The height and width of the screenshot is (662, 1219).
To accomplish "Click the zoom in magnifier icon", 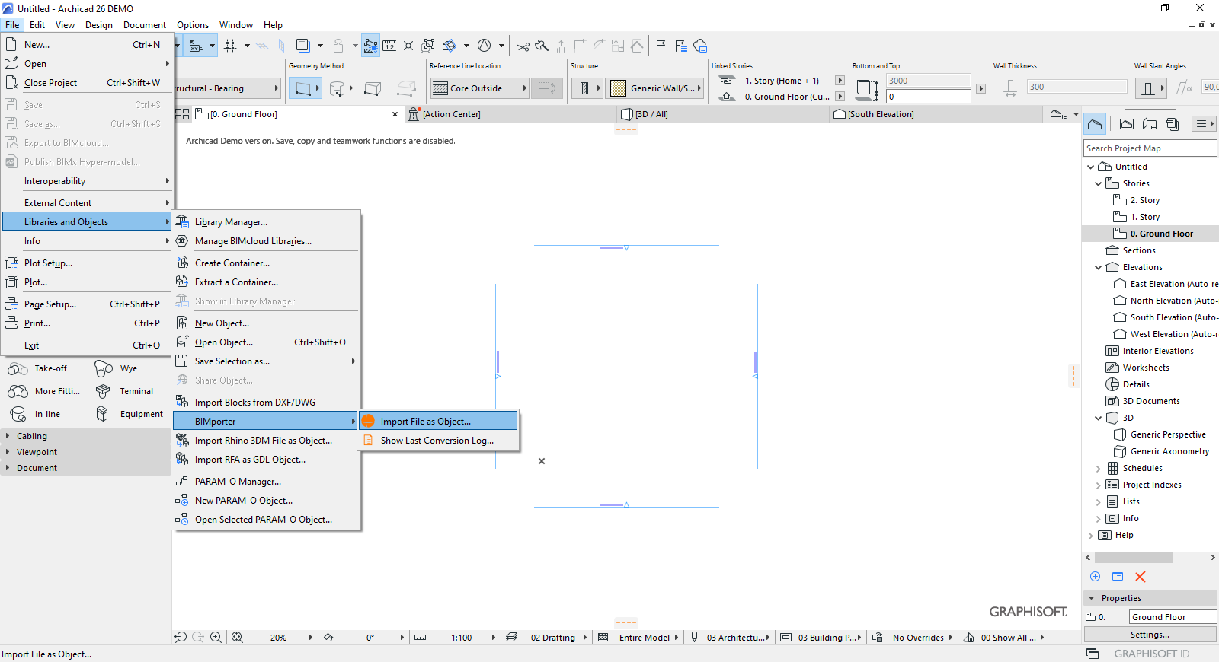I will (216, 638).
